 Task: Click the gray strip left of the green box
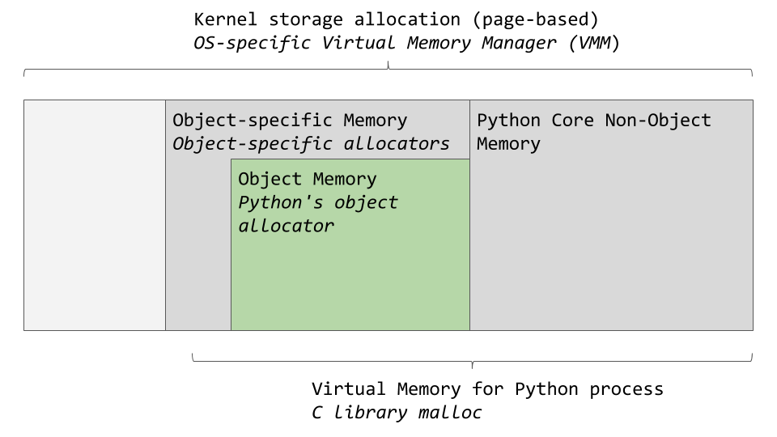click(198, 243)
